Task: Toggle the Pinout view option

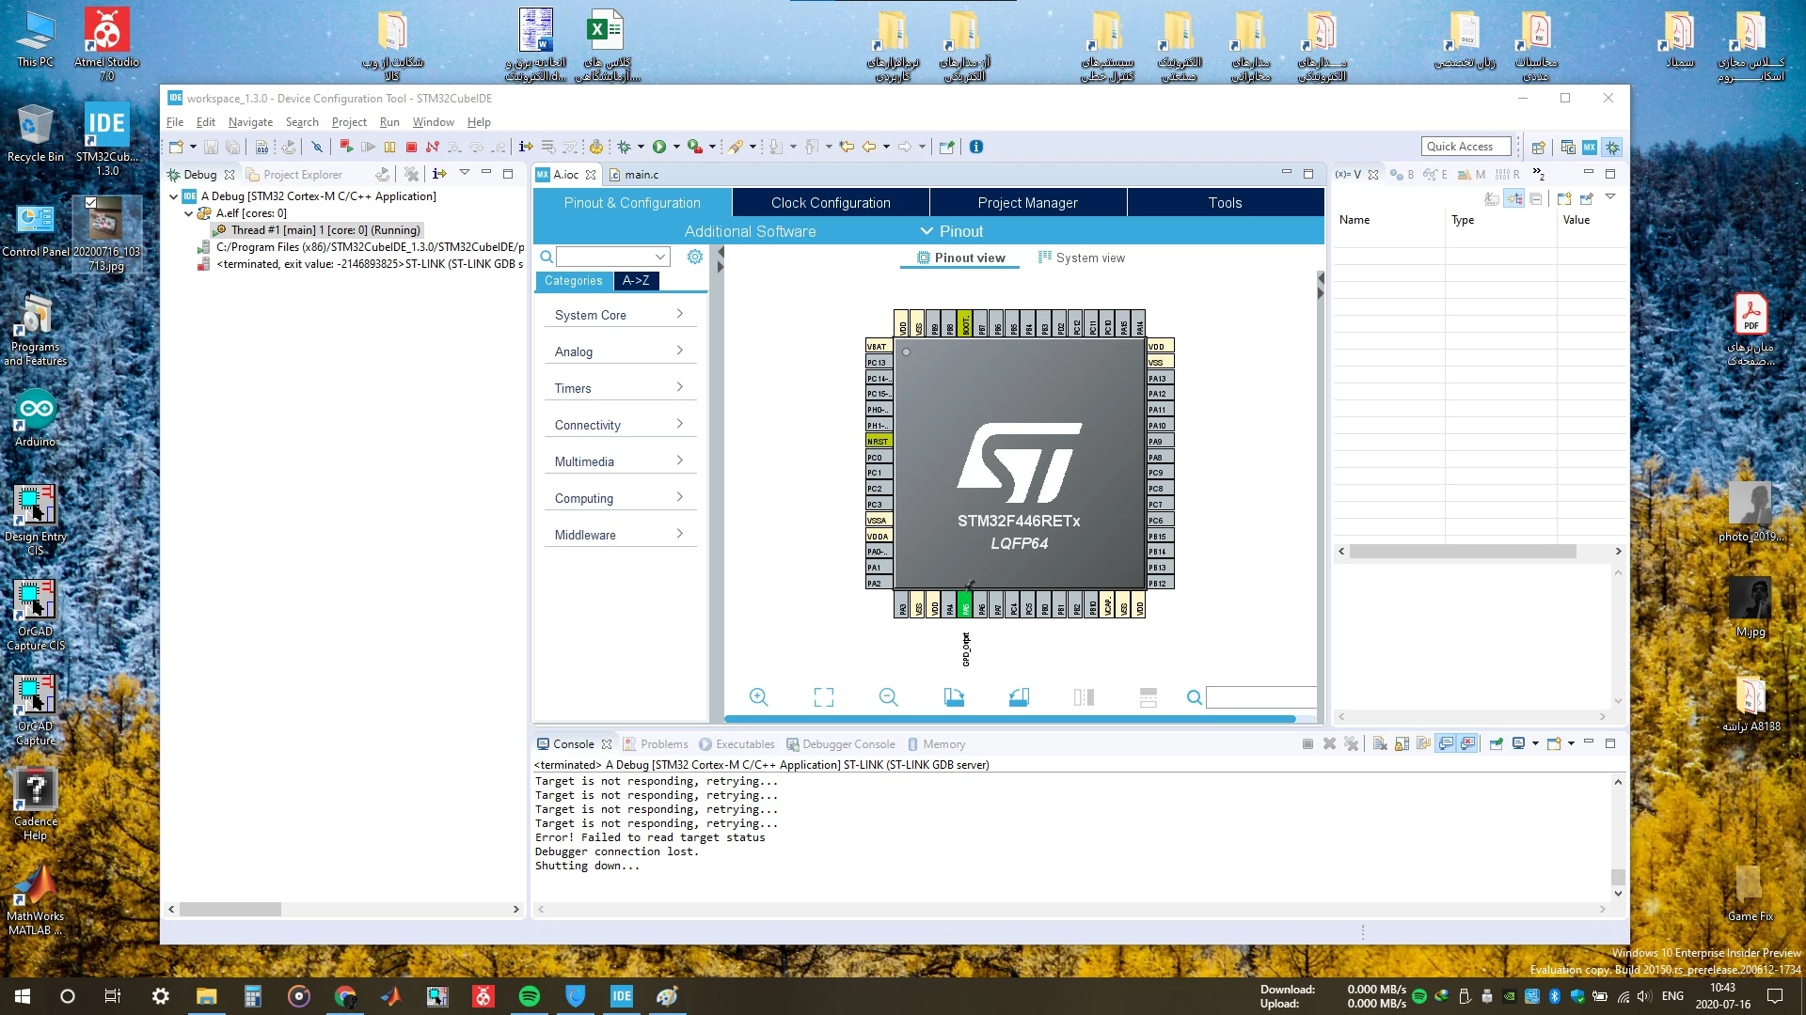Action: point(961,258)
